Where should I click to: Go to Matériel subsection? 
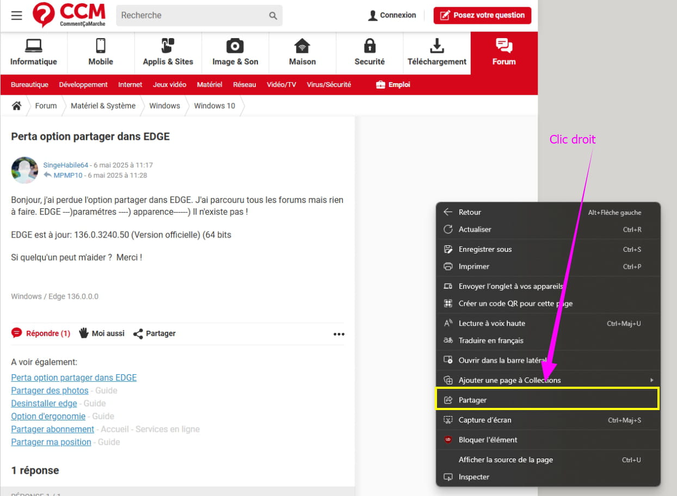pos(210,85)
